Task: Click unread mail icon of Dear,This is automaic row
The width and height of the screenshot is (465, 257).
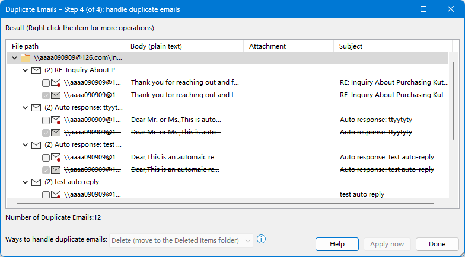Action: tap(56, 158)
